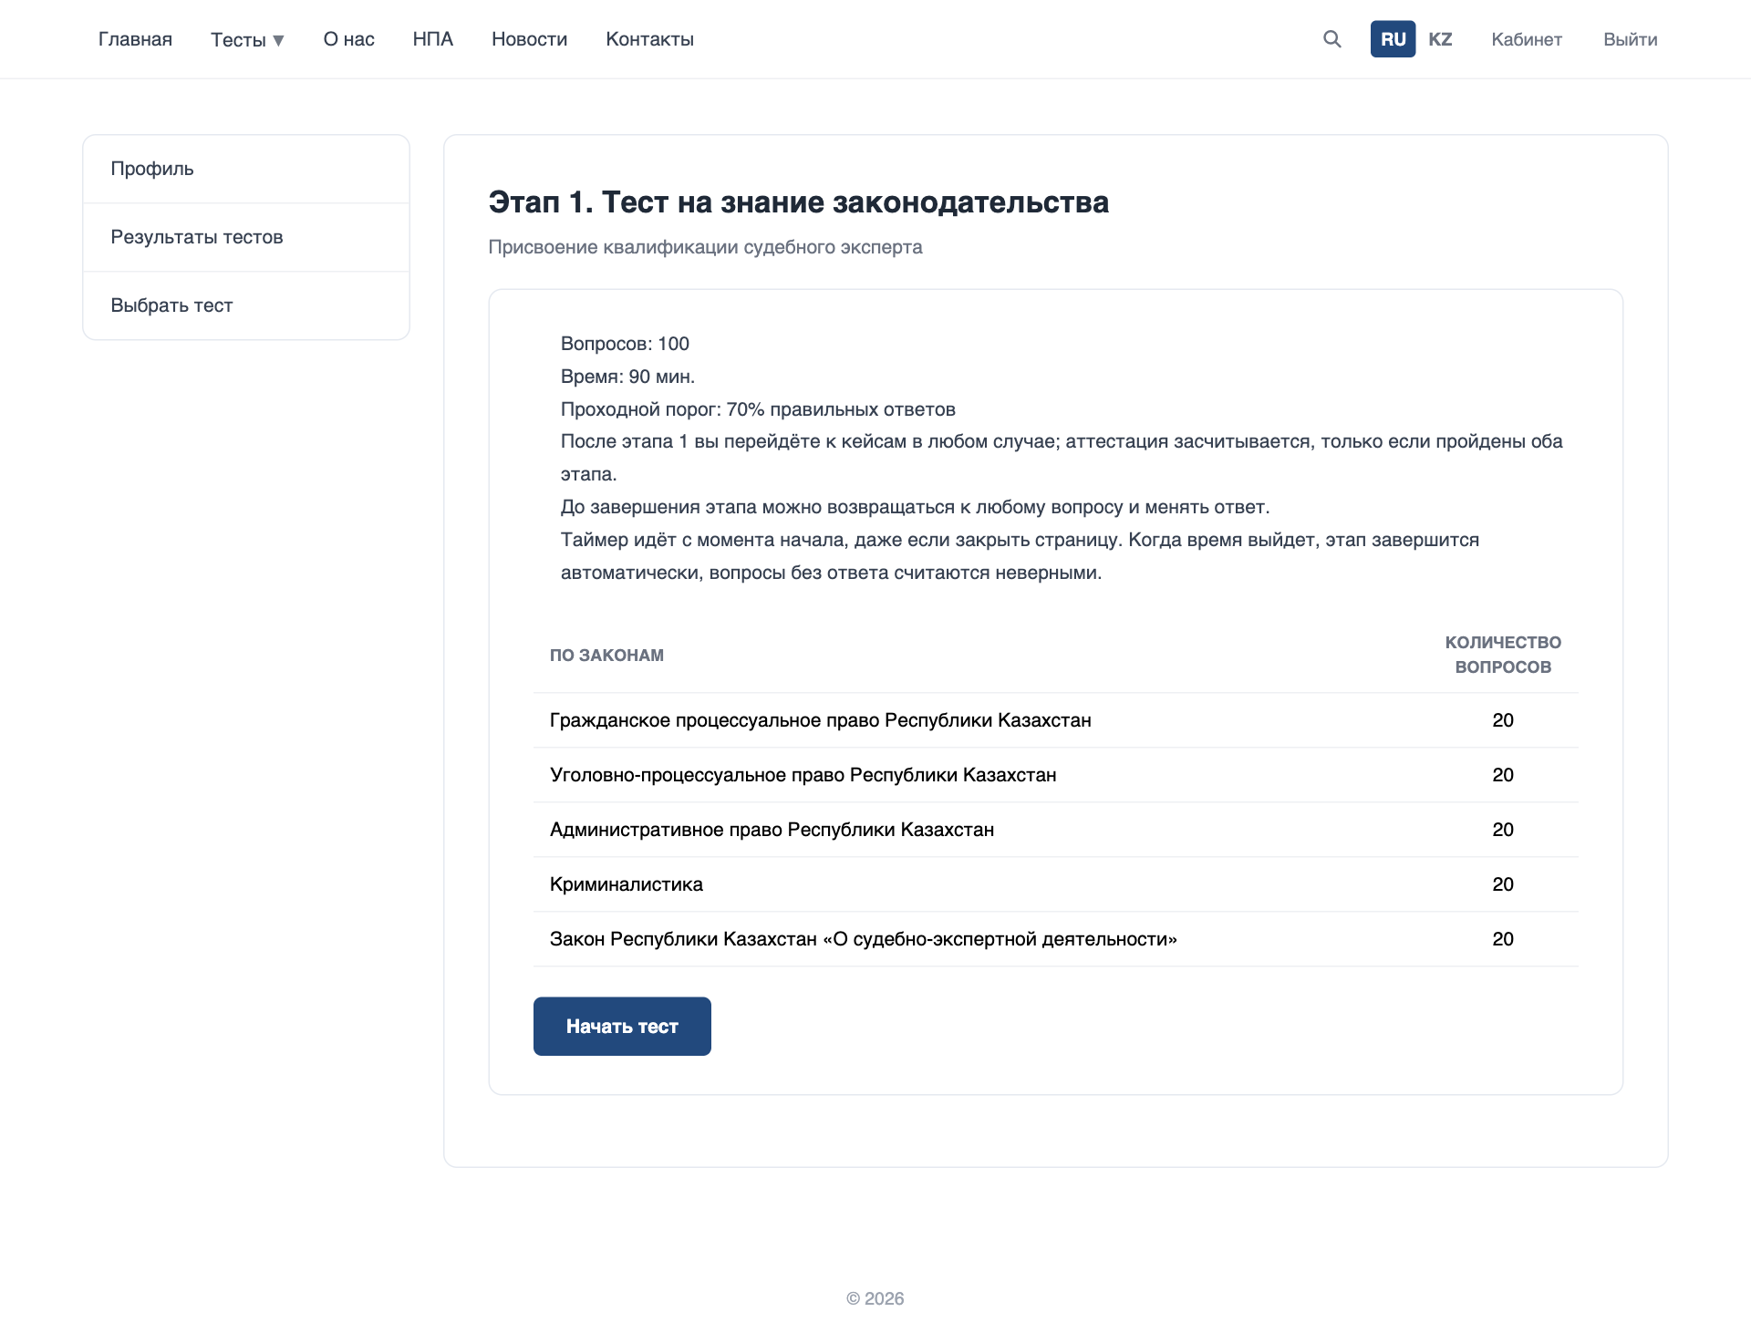Select Выбрать тест in sidebar
Viewport: 1751px width, 1343px height.
(246, 305)
